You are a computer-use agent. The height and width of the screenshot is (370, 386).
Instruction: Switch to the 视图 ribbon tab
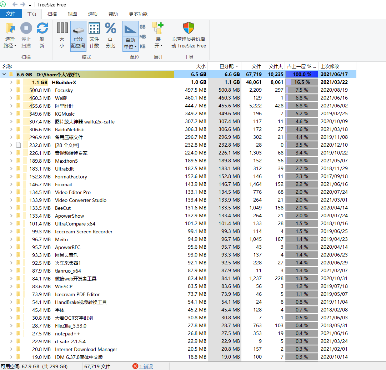click(72, 14)
